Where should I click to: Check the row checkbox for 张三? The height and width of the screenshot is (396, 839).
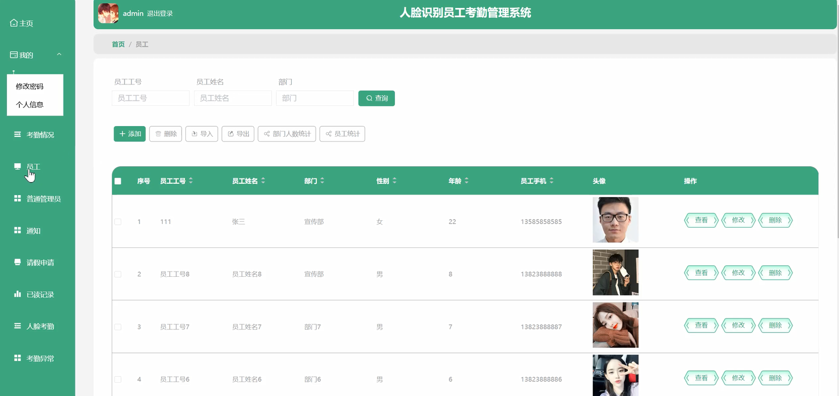tap(118, 221)
